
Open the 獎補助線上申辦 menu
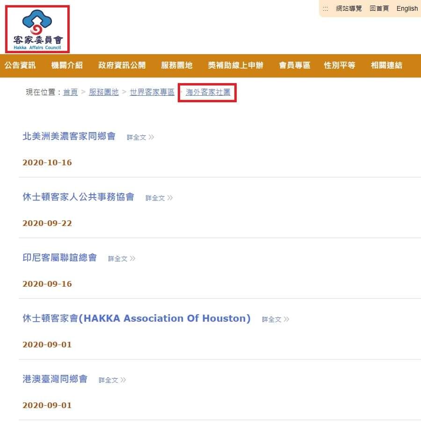[236, 65]
